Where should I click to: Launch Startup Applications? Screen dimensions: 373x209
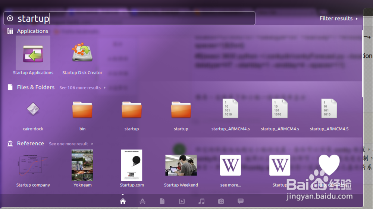[33, 56]
